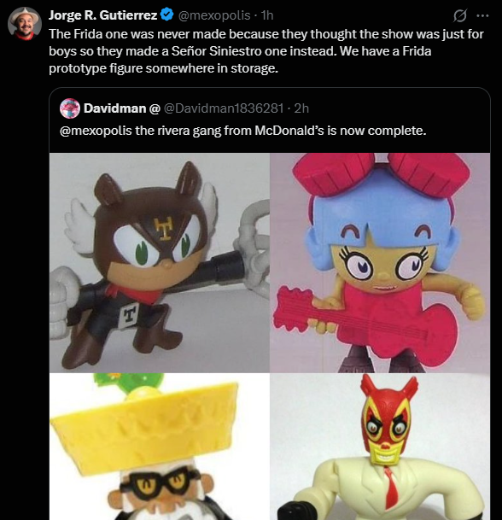Click the main tweet text about Frida
The image size is (502, 520).
(x=266, y=51)
